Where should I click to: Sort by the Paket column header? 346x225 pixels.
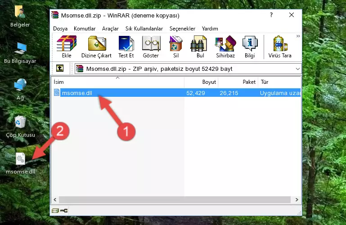click(x=238, y=82)
